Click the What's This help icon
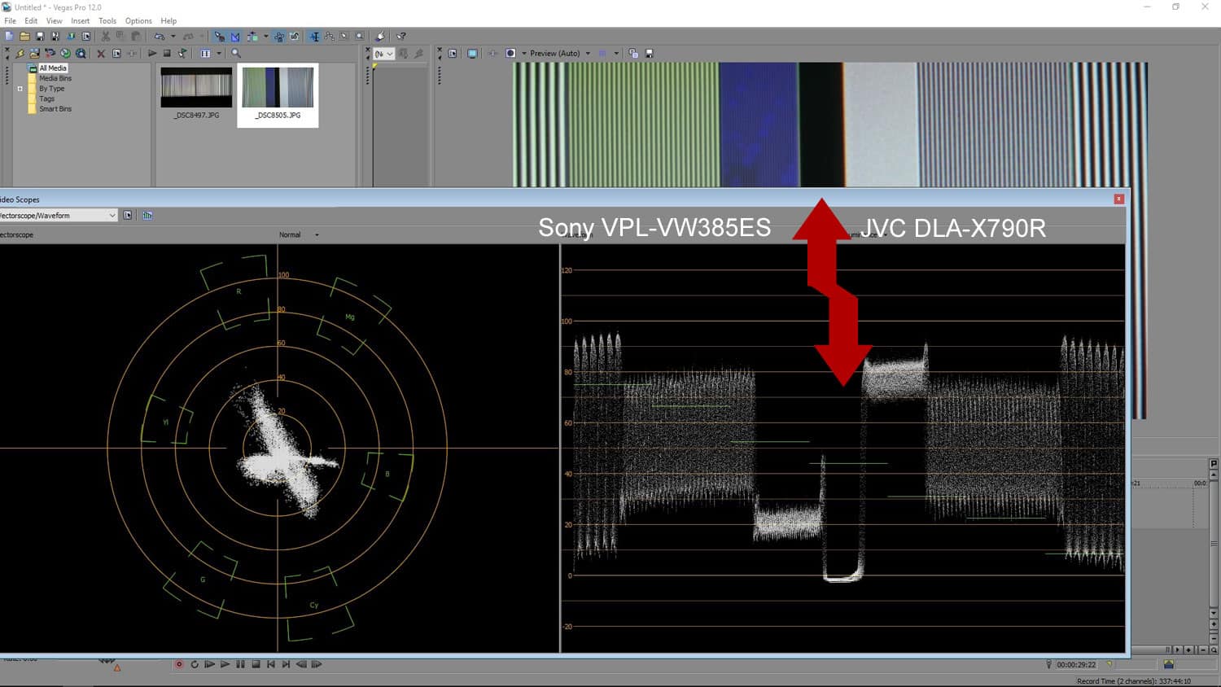Screen dimensions: 1221x687 click(401, 36)
